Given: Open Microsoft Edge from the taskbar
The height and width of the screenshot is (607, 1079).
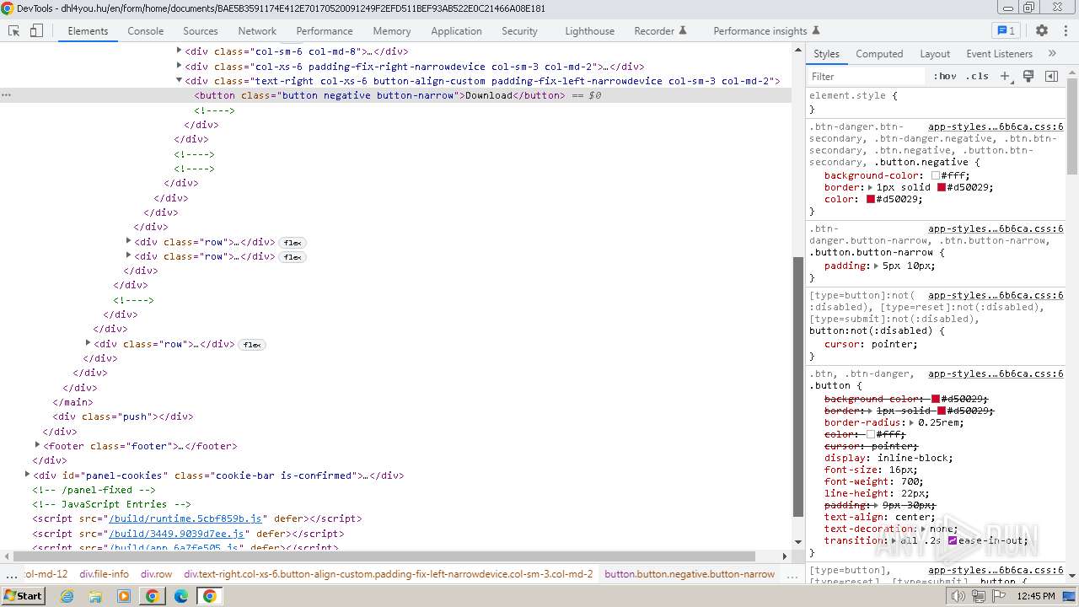Looking at the screenshot, I should [181, 596].
